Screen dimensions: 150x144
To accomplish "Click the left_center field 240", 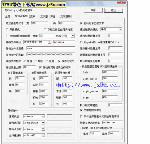I will point(110,78).
